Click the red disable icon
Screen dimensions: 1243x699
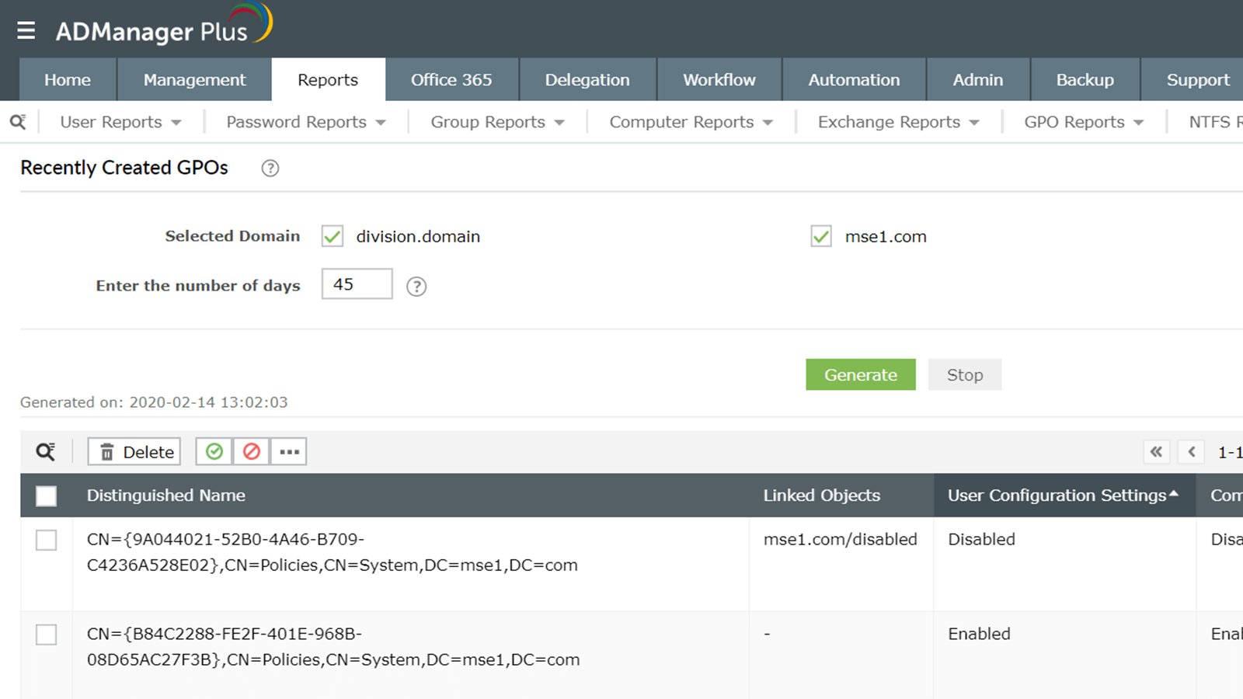(252, 452)
